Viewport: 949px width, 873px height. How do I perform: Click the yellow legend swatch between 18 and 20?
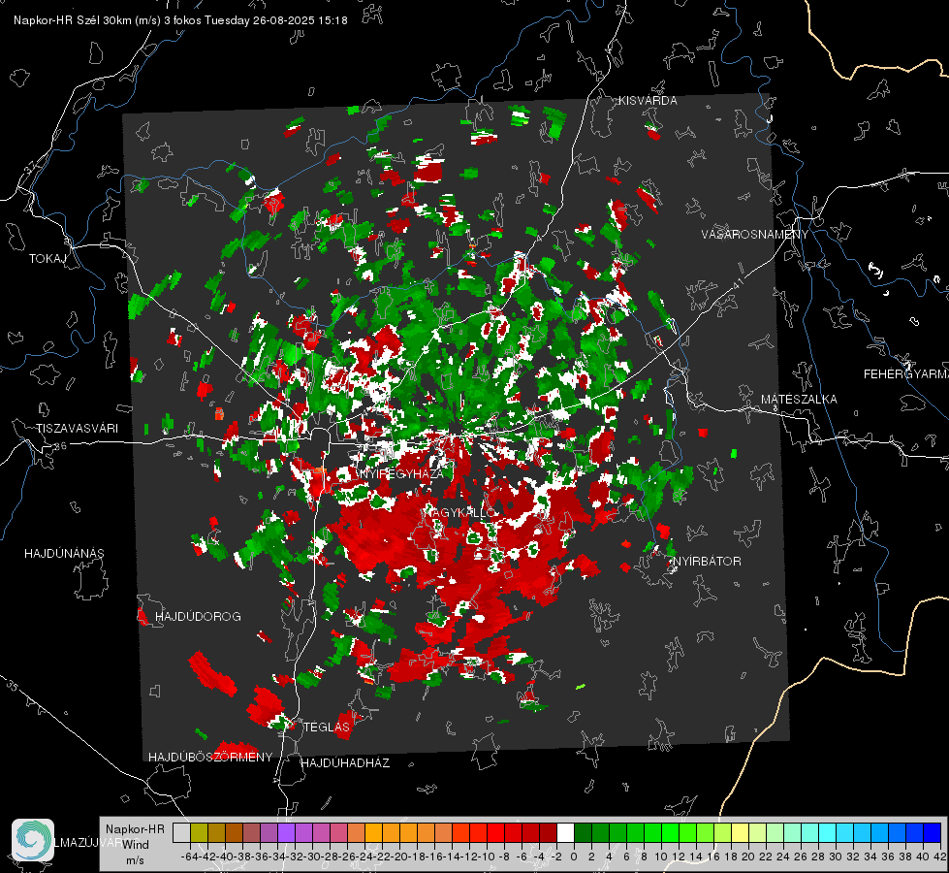click(740, 832)
